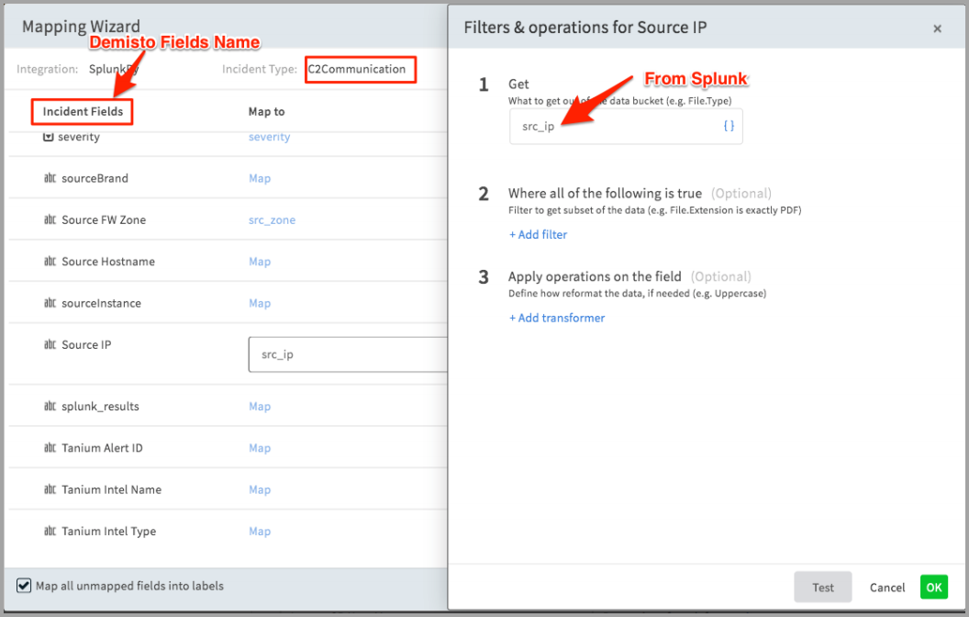Close the Filters & operations panel
The image size is (969, 617).
[938, 28]
